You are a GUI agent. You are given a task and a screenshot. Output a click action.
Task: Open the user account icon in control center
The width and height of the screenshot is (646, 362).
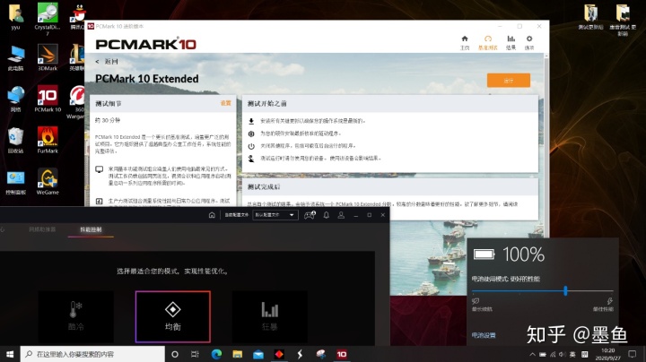(341, 215)
